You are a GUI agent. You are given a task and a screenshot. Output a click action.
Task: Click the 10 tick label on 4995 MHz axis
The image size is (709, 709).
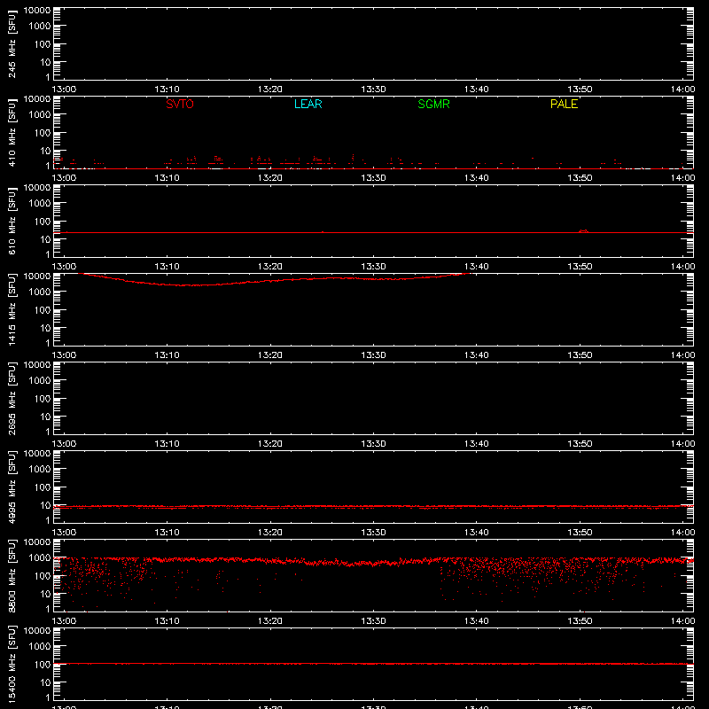(x=45, y=505)
